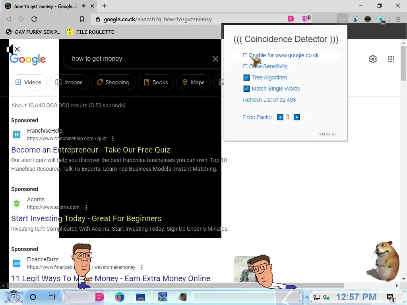Open the Google apps grid
The image size is (407, 305).
(x=391, y=59)
